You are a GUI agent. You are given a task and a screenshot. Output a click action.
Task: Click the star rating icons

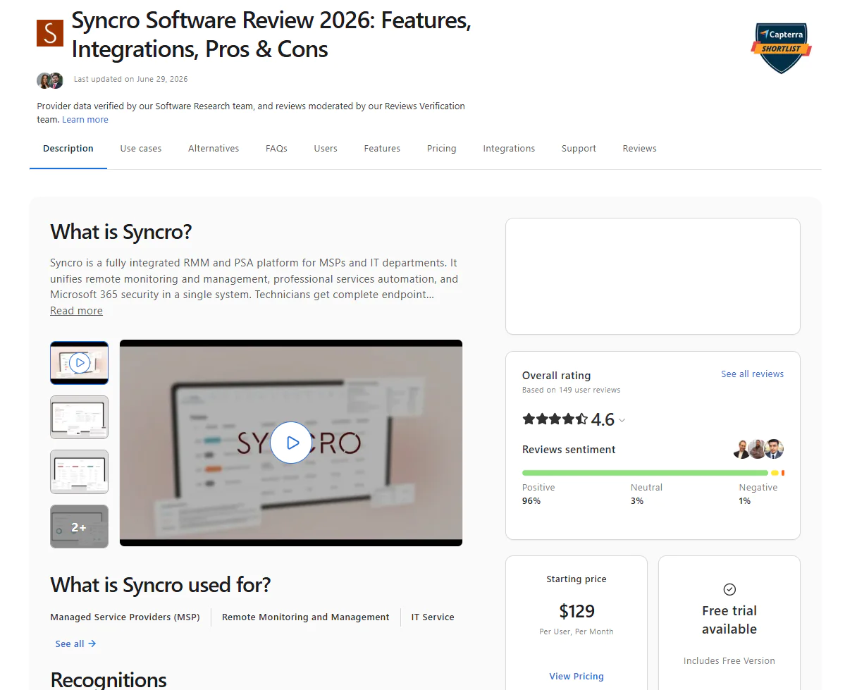click(555, 419)
